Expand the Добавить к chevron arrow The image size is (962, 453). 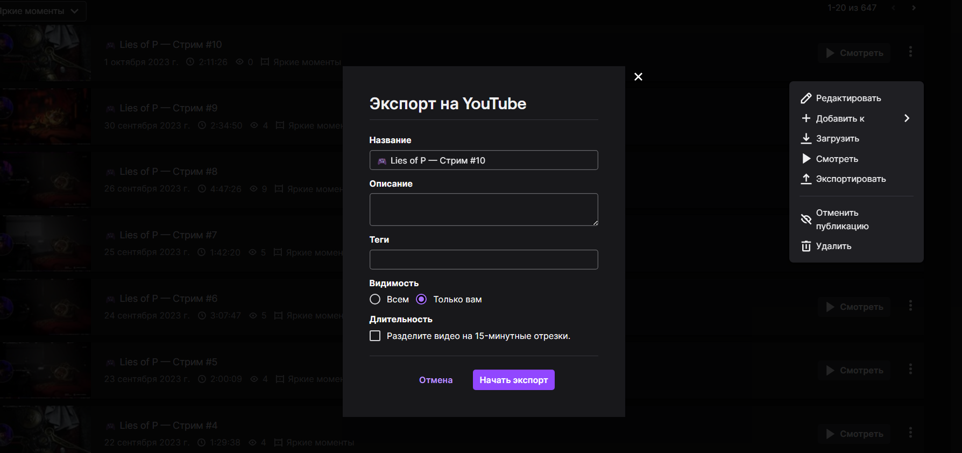coord(907,118)
